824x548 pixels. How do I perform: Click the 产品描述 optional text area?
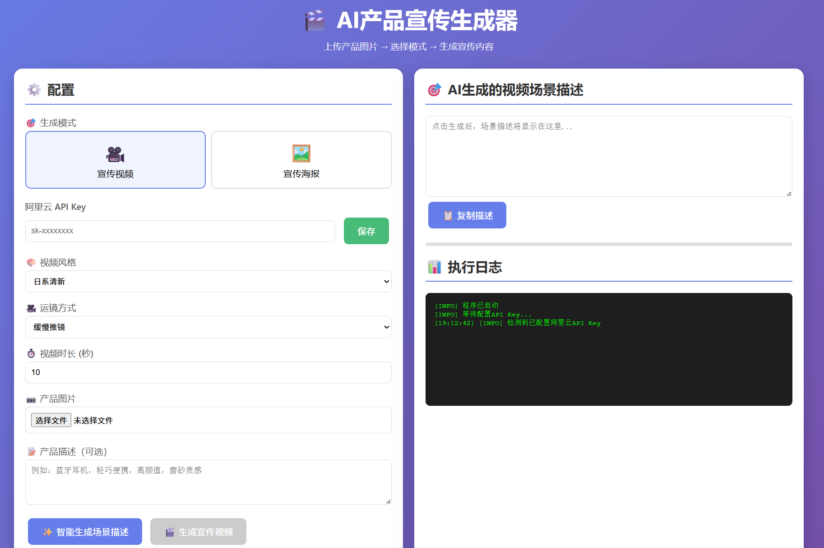point(208,482)
